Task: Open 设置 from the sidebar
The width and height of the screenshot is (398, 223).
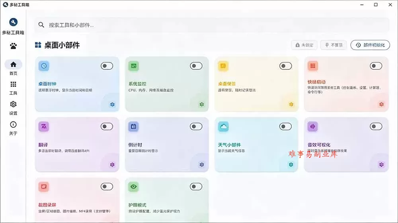Action: (13, 108)
